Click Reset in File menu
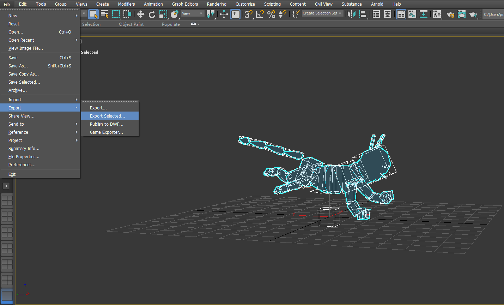504x305 pixels. pos(40,24)
